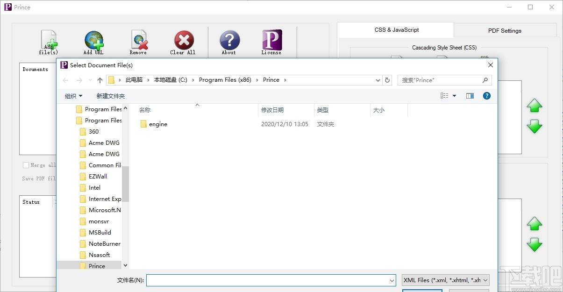Close the Select Document File(s) dialog

coord(490,65)
